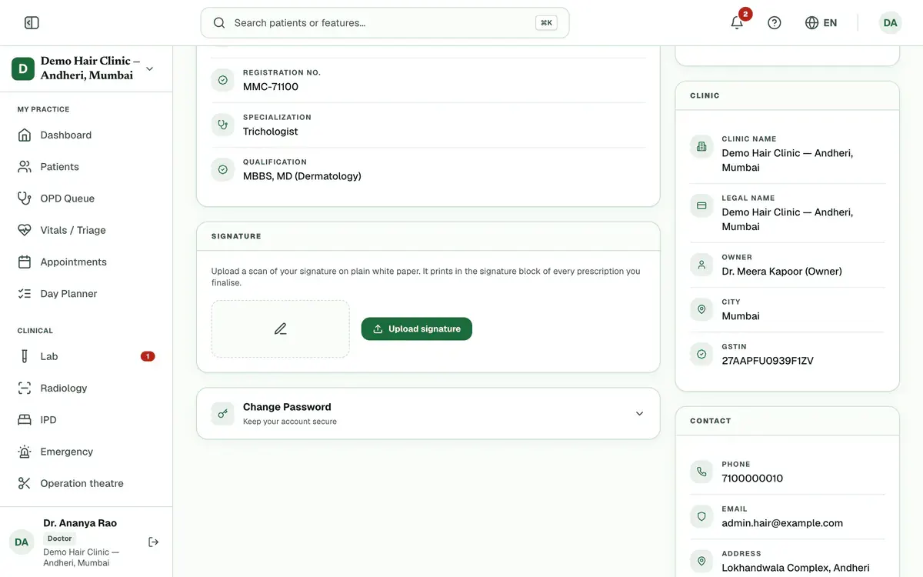923x577 pixels.
Task: Click the OPD Queue stethoscope icon
Action: tap(25, 198)
